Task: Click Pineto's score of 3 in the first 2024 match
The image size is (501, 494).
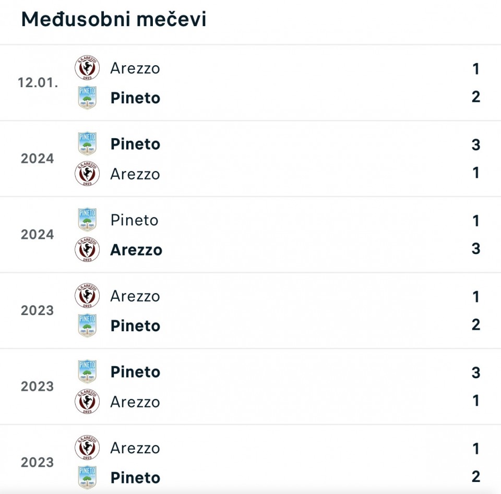Action: point(475,144)
